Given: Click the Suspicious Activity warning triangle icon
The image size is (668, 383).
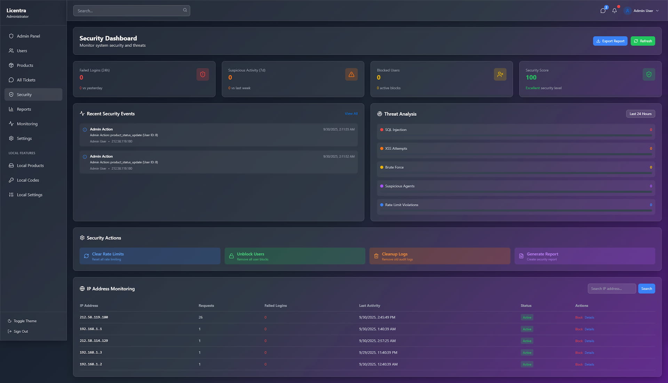Looking at the screenshot, I should tap(351, 74).
